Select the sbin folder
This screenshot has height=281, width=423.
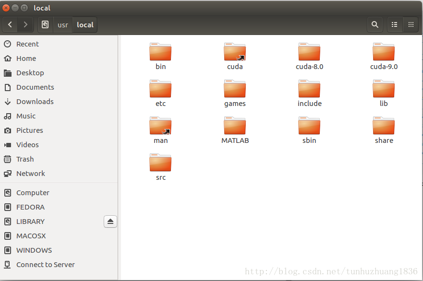[x=309, y=130]
